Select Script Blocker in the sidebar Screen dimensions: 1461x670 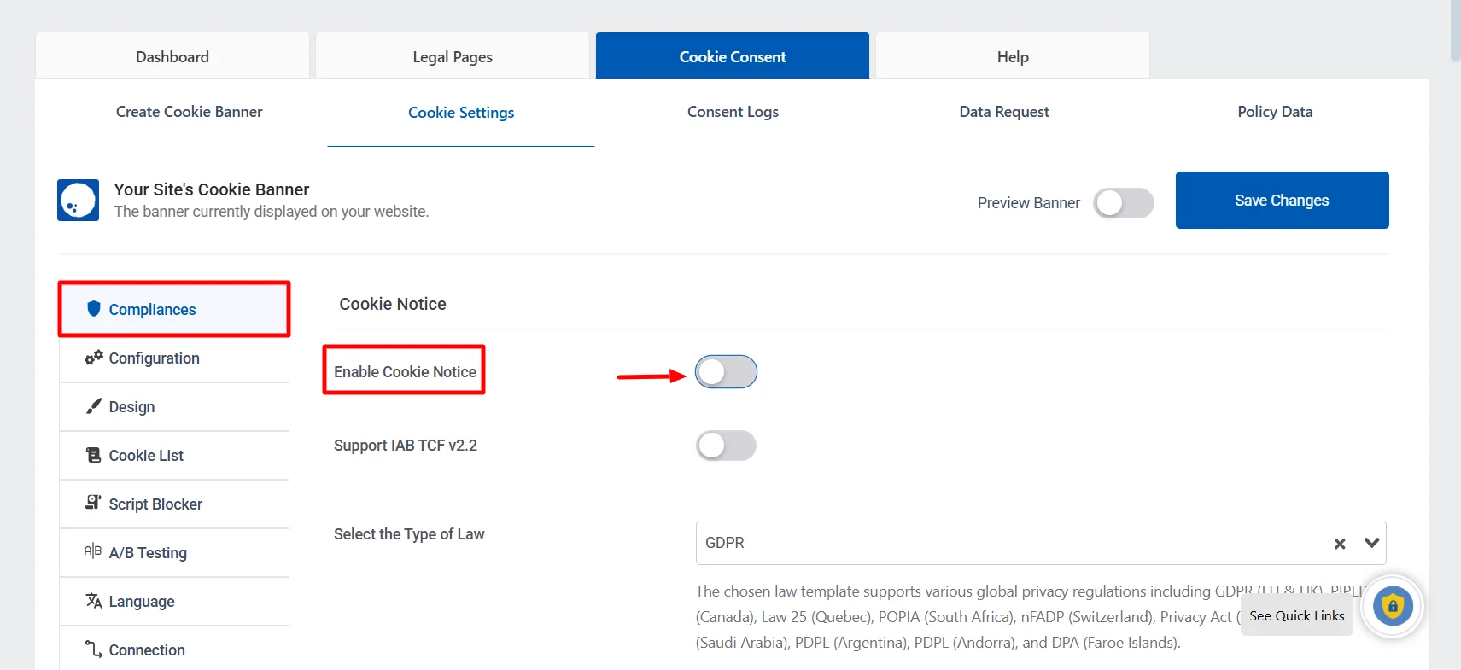point(174,504)
